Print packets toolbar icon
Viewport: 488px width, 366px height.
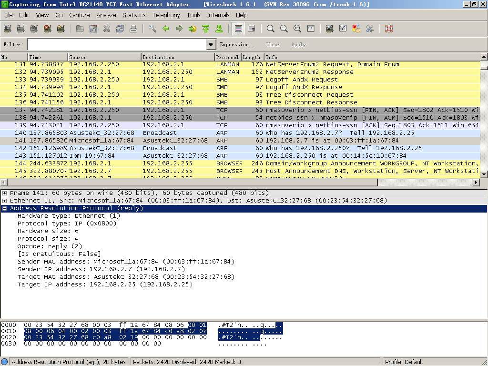[133, 29]
